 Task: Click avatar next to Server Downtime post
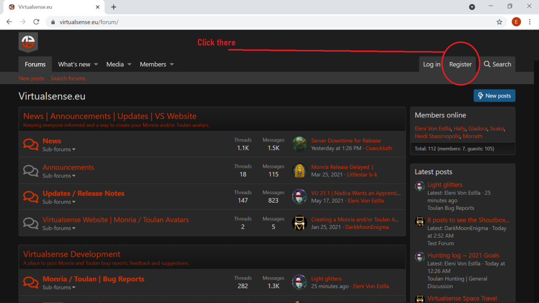(x=300, y=144)
